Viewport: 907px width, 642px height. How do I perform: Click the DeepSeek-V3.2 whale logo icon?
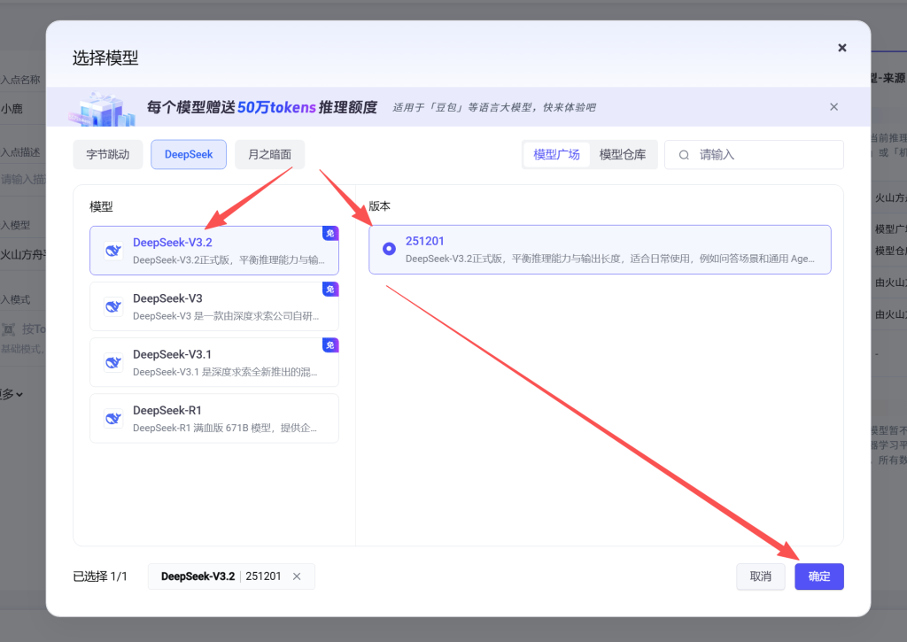[112, 251]
